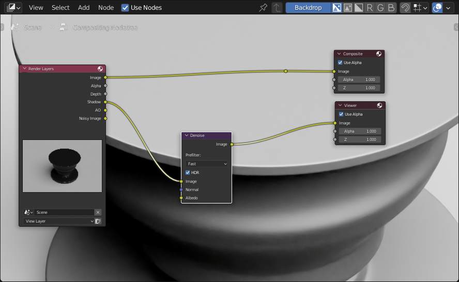
Task: Toggle Use Alpha in Composite node
Action: click(x=340, y=62)
